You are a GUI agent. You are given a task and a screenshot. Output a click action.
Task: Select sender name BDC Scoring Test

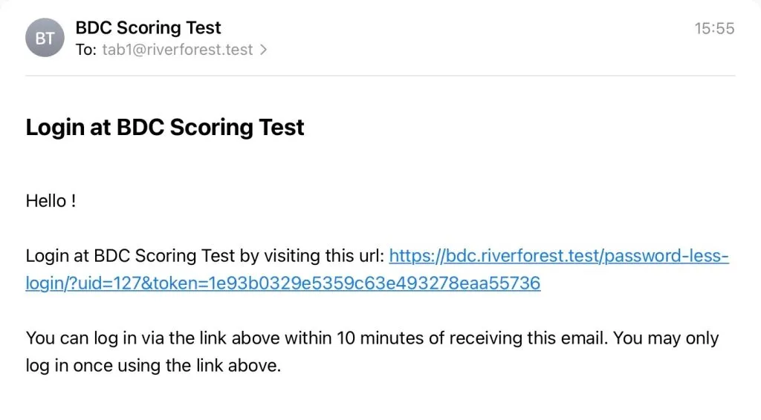pyautogui.click(x=148, y=28)
